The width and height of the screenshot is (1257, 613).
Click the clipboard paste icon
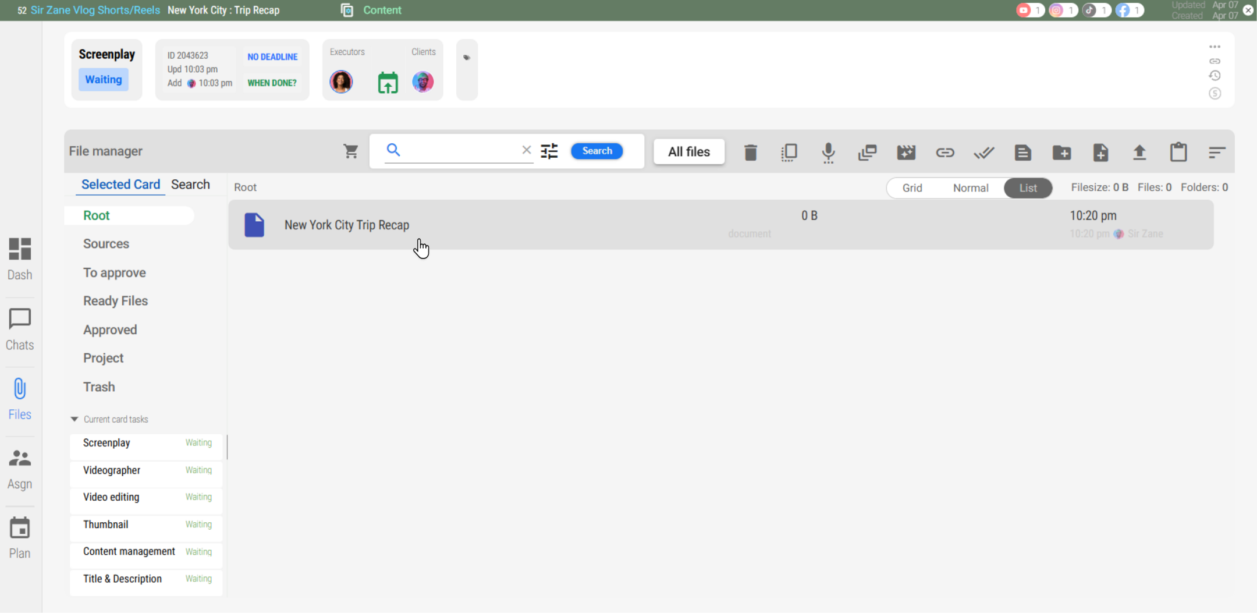(1178, 153)
